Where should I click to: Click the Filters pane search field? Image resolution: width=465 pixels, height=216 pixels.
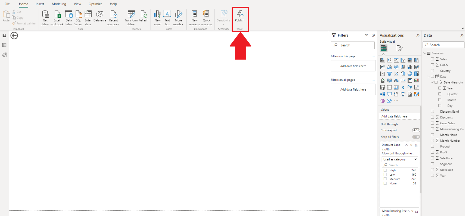pyautogui.click(x=353, y=45)
